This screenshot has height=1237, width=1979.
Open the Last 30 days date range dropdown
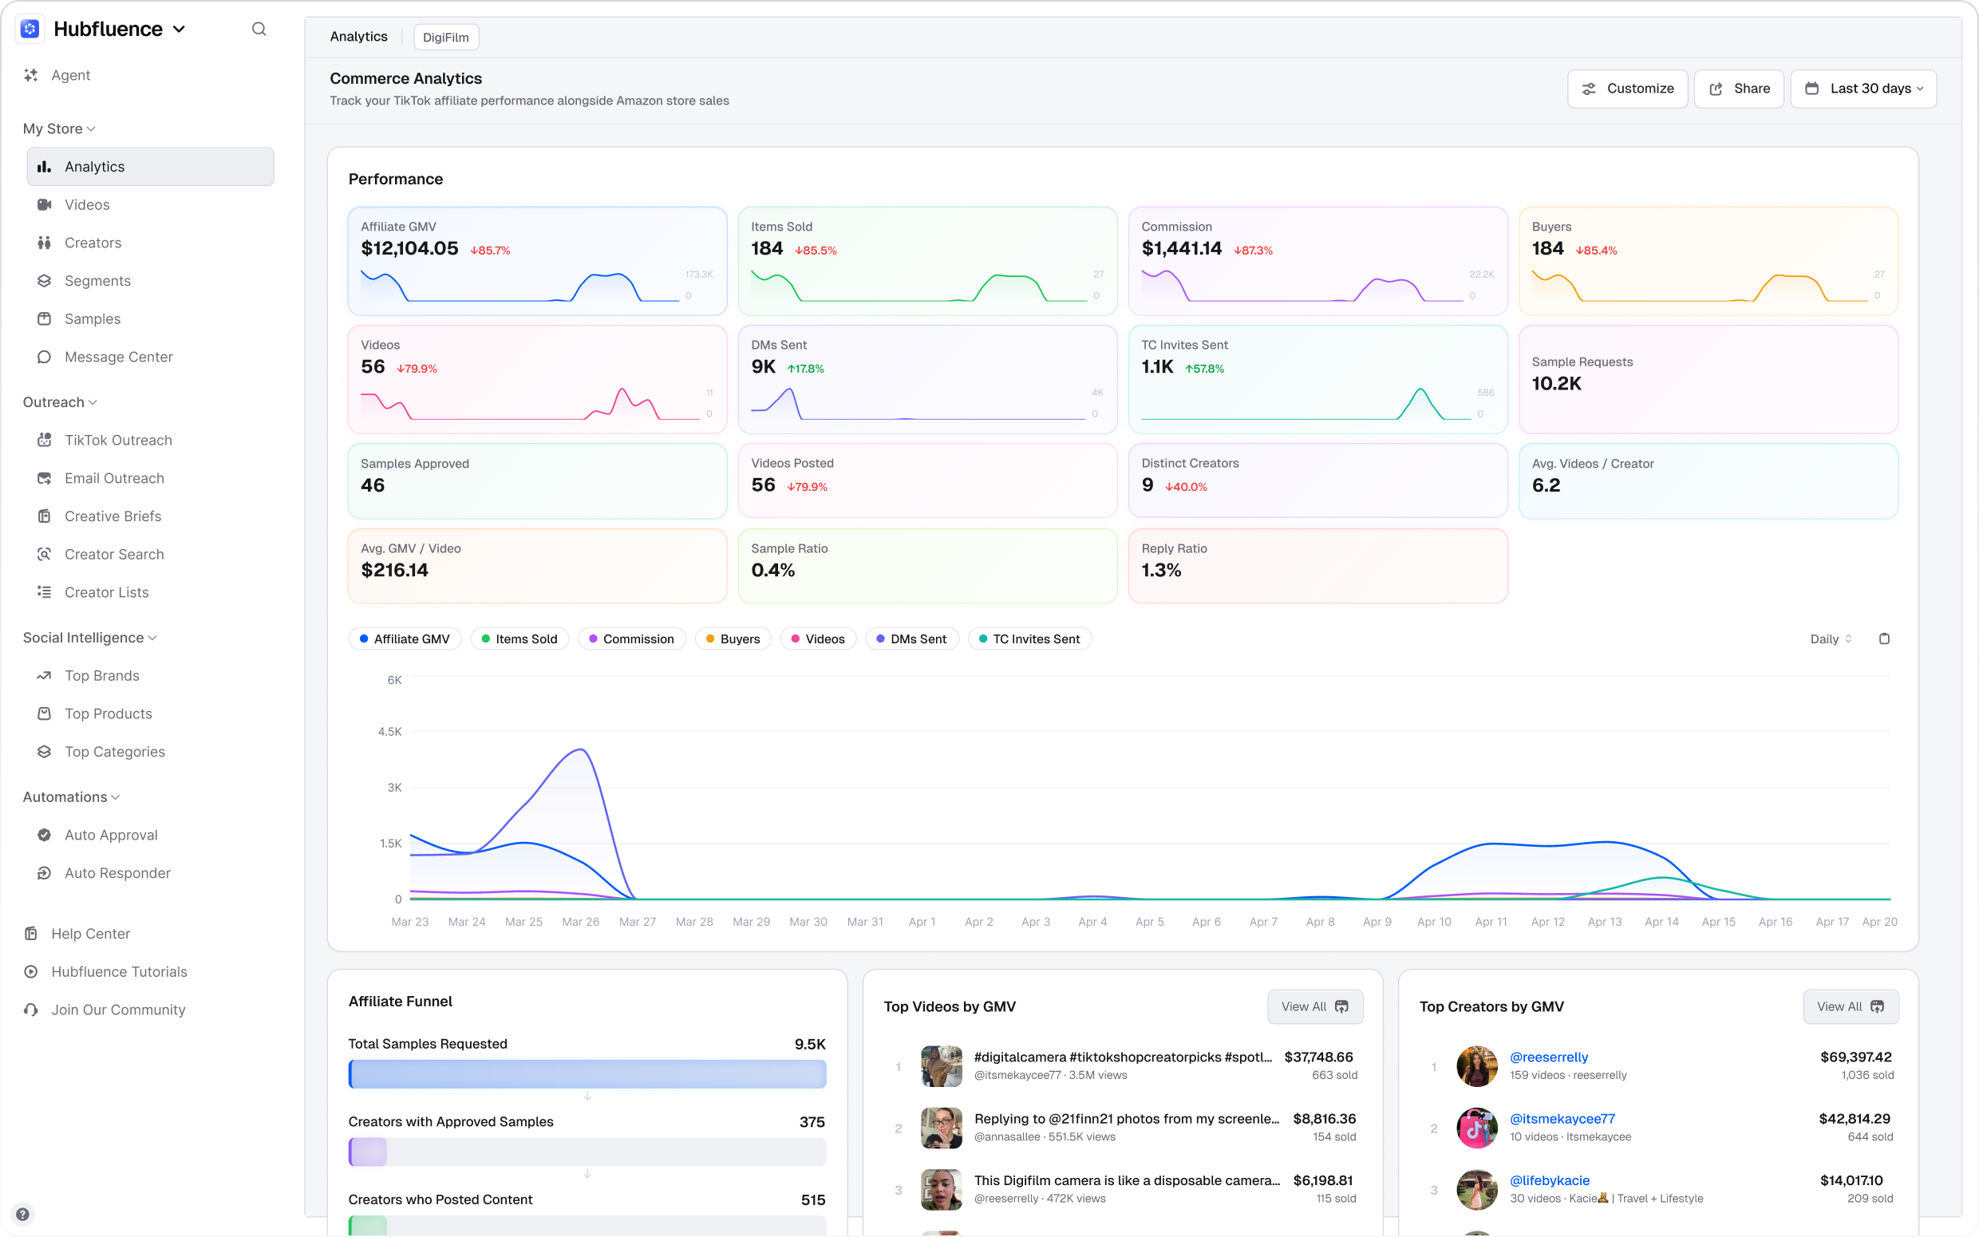(1864, 89)
